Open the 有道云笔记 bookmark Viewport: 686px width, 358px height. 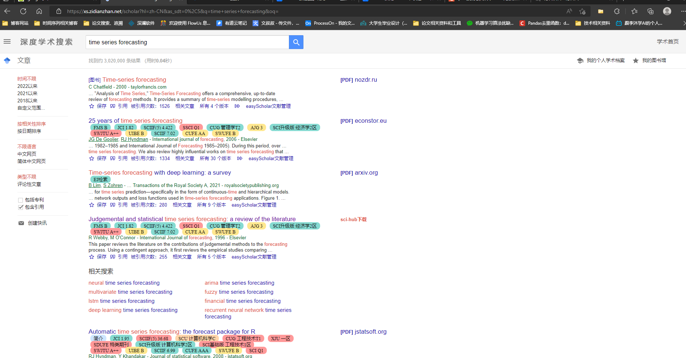click(x=232, y=23)
